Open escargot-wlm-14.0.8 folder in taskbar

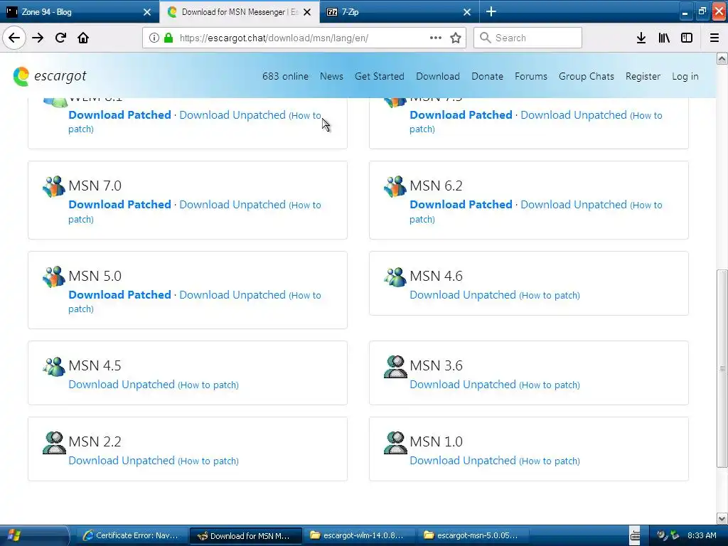359,536
